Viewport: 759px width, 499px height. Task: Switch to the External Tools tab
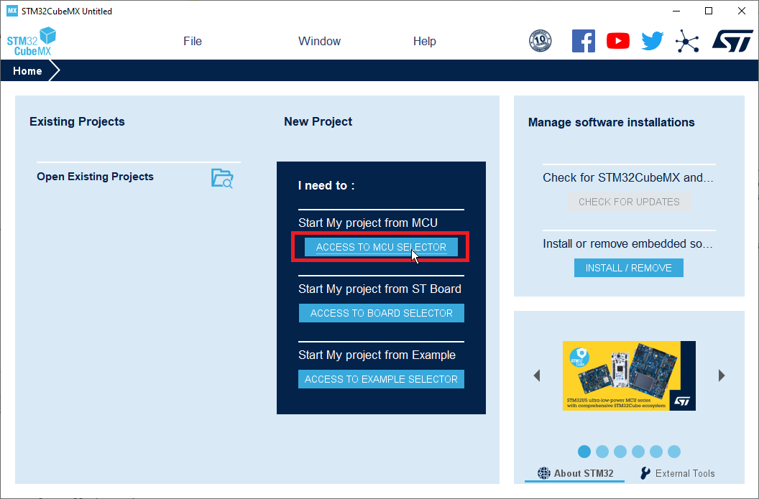[677, 473]
